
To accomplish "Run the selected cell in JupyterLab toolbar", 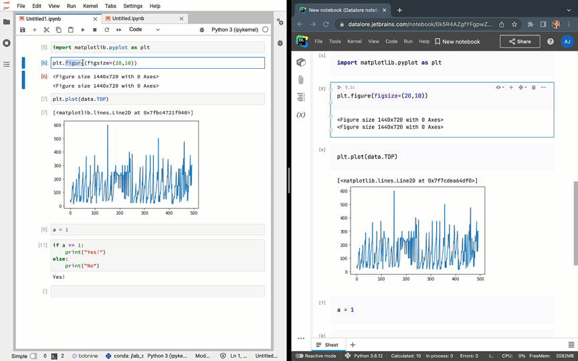I will [x=83, y=30].
